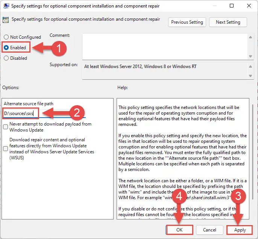Viewport: 258px width, 239px height.
Task: Click Supported on scroll up arrow
Action: (250, 67)
